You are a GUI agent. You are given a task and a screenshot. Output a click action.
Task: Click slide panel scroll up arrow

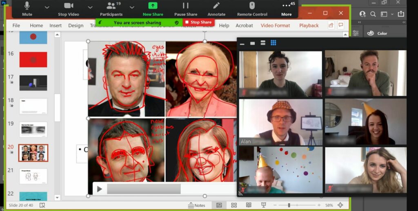point(57,35)
